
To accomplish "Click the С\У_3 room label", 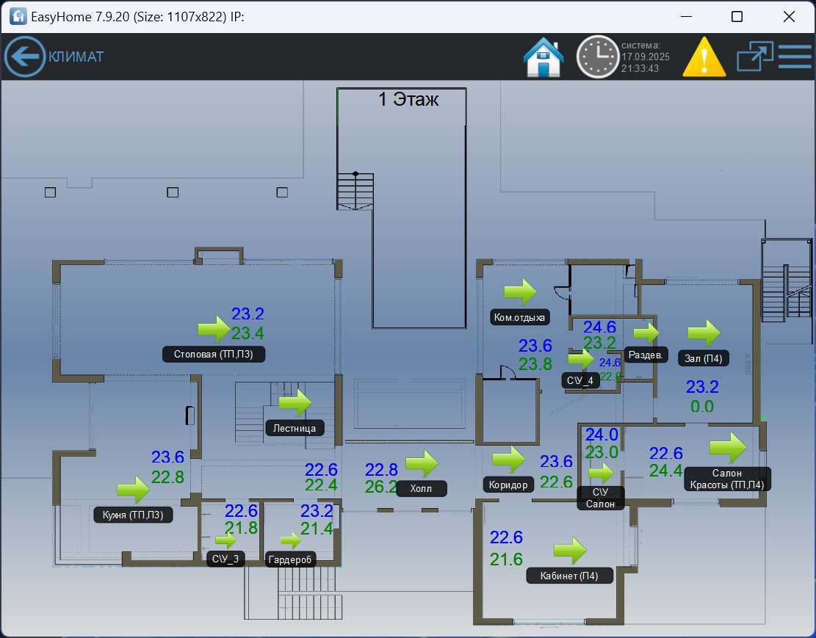I will click(225, 559).
